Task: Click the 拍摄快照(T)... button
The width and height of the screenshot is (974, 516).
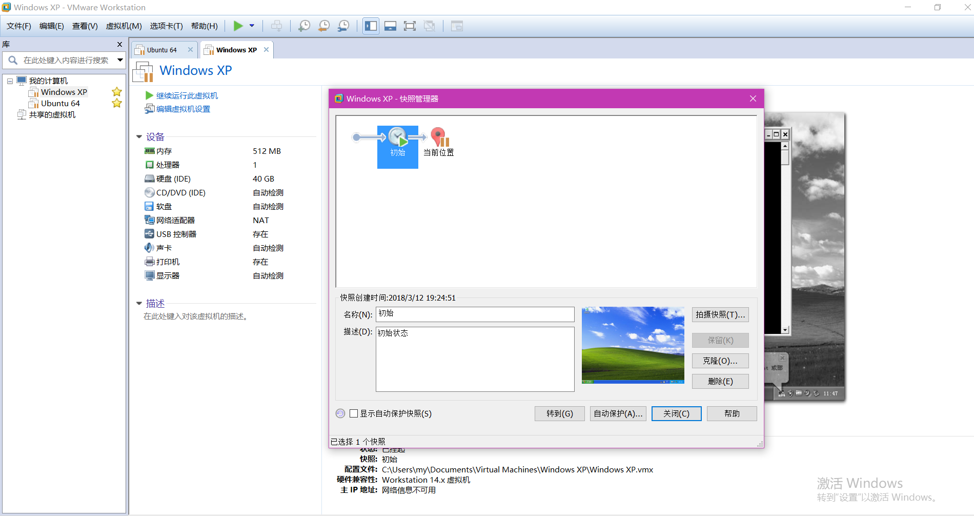Action: pos(720,315)
